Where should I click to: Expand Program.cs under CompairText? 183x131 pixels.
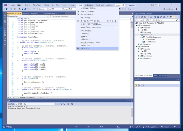pos(139,44)
